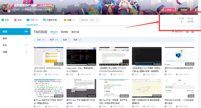
Task: Sort videos by 最新发布
Action: (x=54, y=32)
